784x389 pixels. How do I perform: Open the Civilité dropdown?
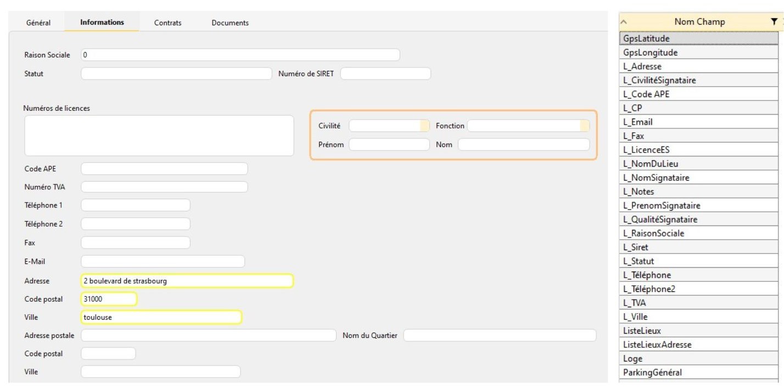tap(424, 126)
